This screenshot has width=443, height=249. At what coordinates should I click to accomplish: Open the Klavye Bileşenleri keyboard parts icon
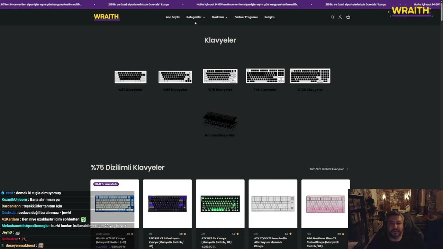click(x=220, y=120)
